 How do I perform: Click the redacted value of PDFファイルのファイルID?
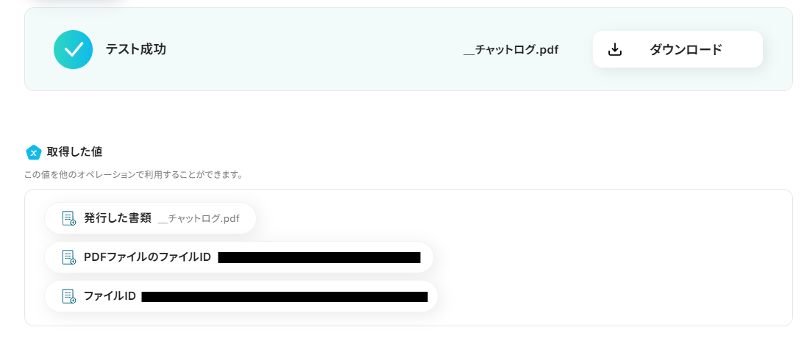(319, 257)
